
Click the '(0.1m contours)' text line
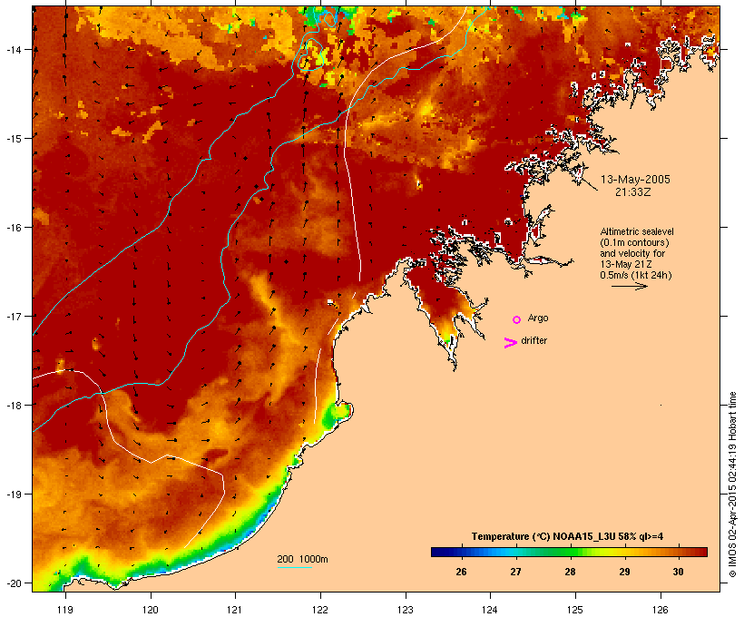634,242
